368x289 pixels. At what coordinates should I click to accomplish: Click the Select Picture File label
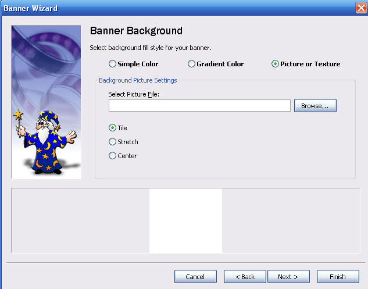point(134,94)
